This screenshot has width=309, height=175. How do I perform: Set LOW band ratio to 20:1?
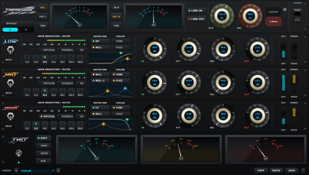(80, 60)
